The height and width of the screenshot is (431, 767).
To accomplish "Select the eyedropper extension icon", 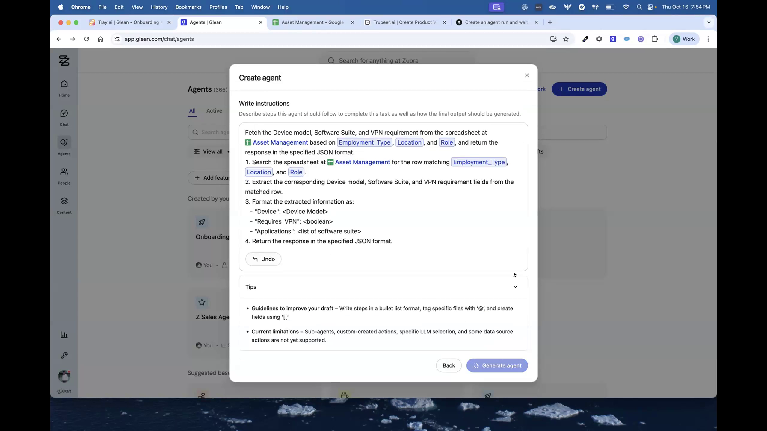I will [x=585, y=39].
